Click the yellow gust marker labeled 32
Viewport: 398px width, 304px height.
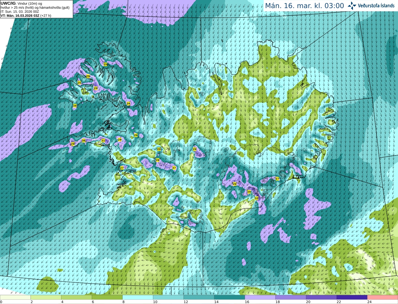click(257, 198)
